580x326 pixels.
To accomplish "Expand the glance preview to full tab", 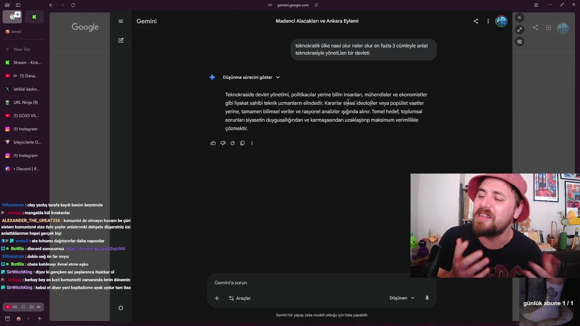I will 519,29.
